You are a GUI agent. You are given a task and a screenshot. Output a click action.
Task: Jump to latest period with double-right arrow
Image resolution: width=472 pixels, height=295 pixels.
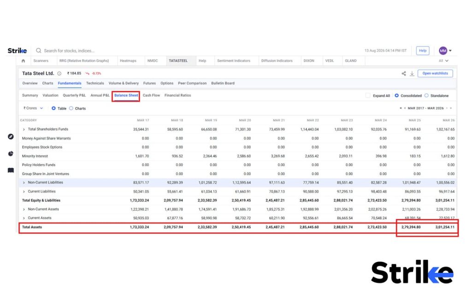point(451,108)
